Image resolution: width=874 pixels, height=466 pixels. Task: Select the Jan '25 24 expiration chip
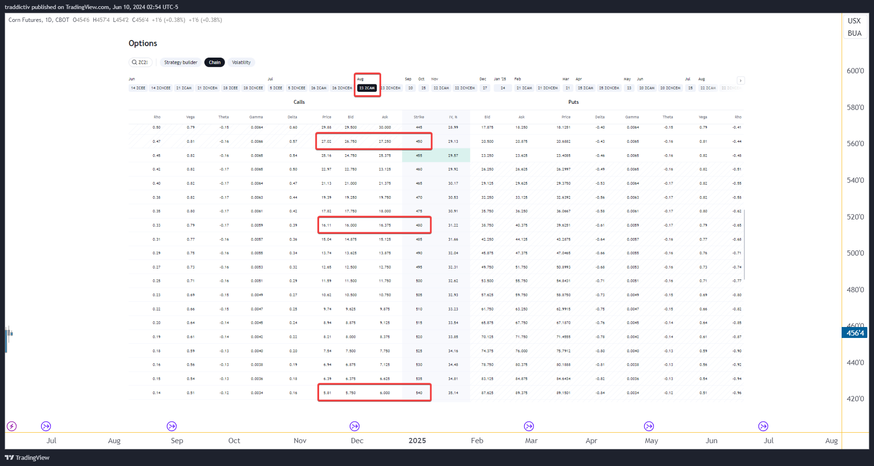point(503,88)
